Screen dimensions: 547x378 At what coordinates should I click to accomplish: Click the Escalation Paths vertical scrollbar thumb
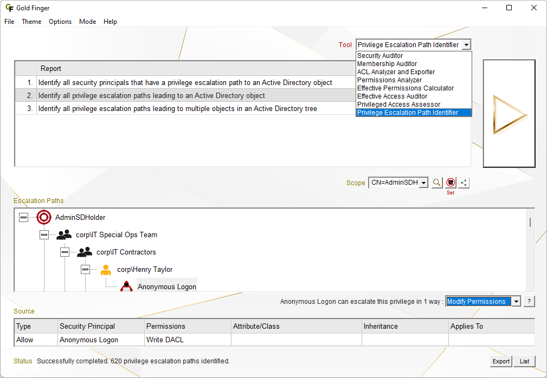[530, 222]
